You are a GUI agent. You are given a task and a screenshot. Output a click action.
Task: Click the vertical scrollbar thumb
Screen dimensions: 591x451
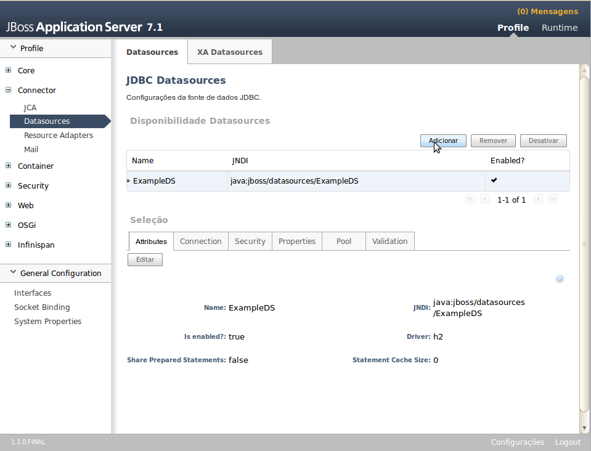tap(584, 244)
